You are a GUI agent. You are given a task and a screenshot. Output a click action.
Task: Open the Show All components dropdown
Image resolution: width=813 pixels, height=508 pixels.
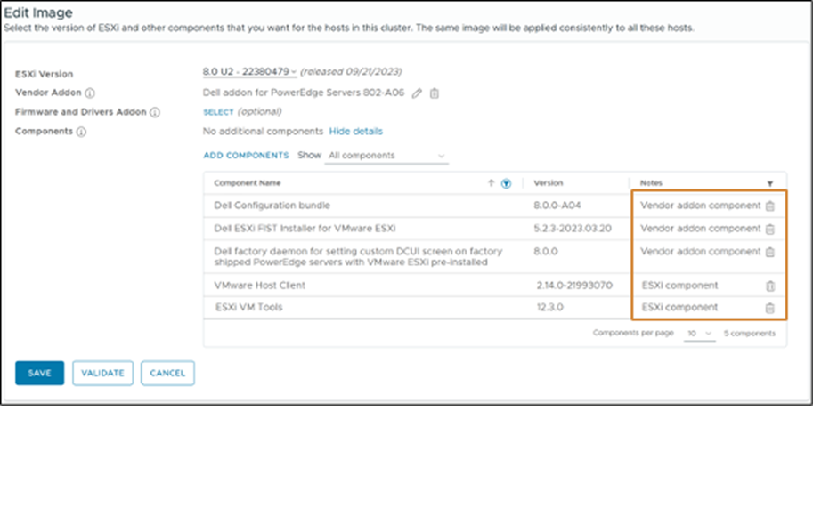click(x=386, y=156)
